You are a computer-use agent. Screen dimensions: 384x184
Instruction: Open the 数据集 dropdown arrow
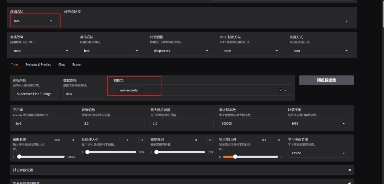[x=285, y=90]
